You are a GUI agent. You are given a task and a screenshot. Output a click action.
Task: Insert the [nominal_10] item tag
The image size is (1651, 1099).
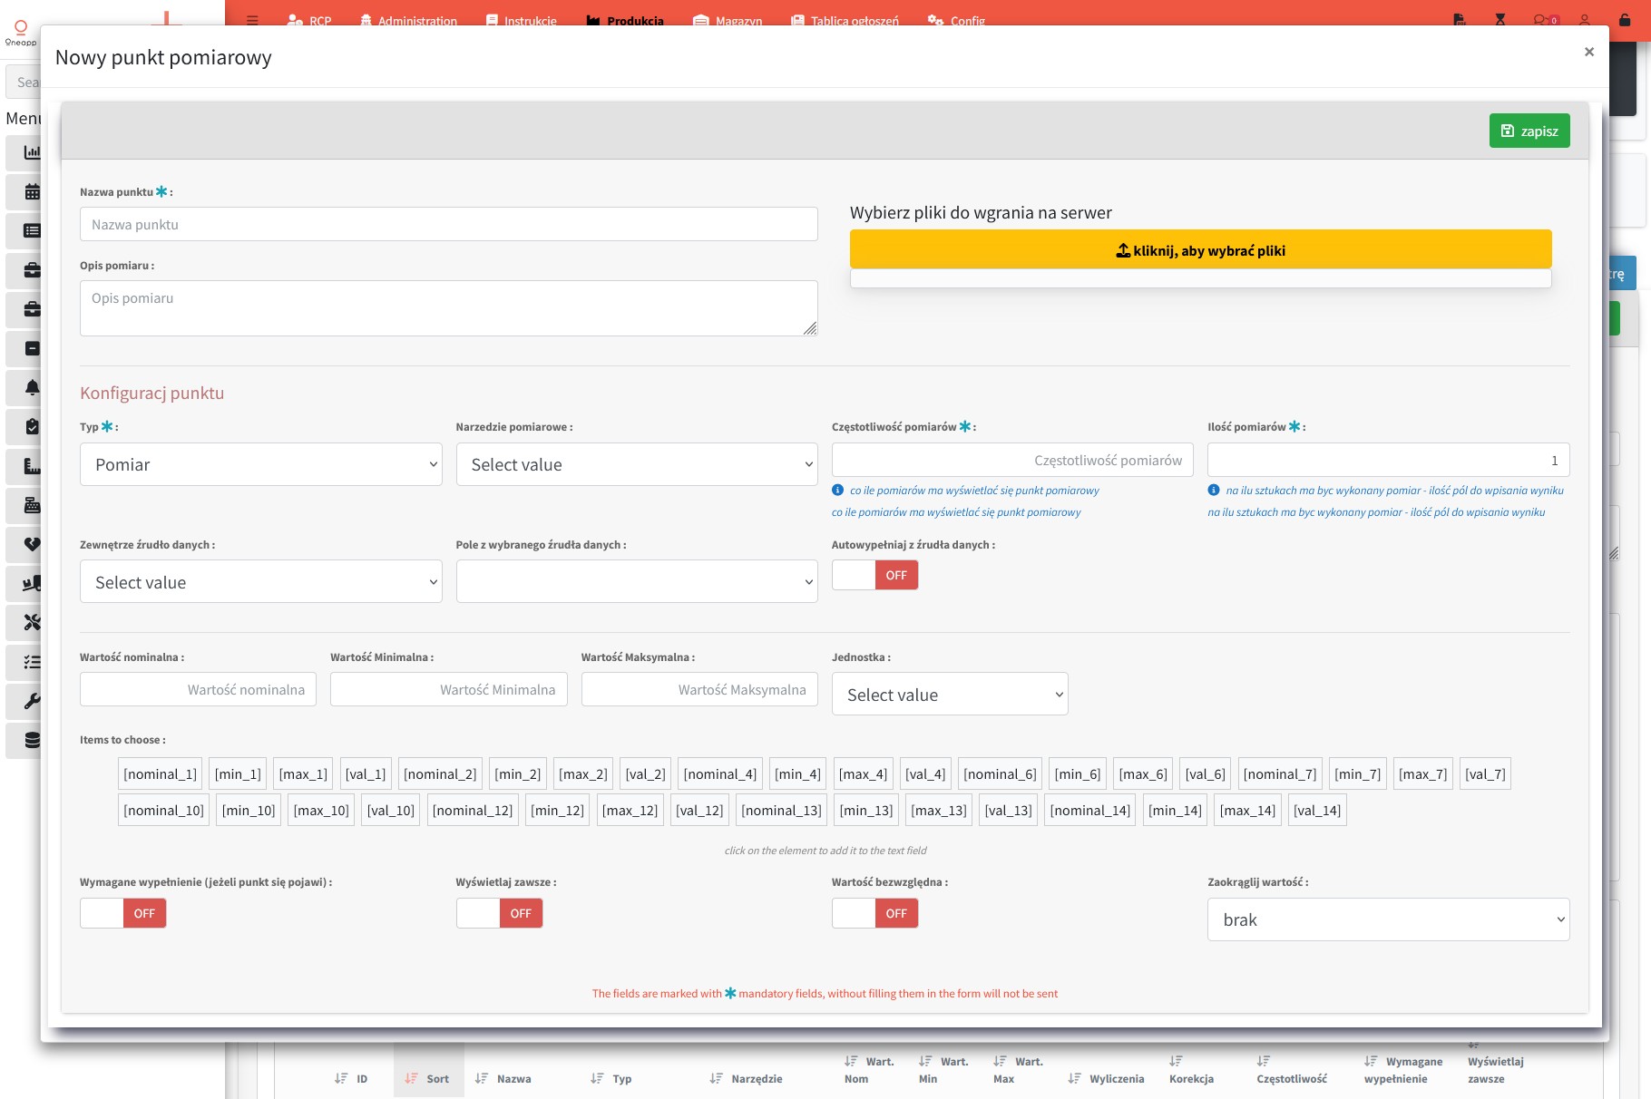[163, 811]
